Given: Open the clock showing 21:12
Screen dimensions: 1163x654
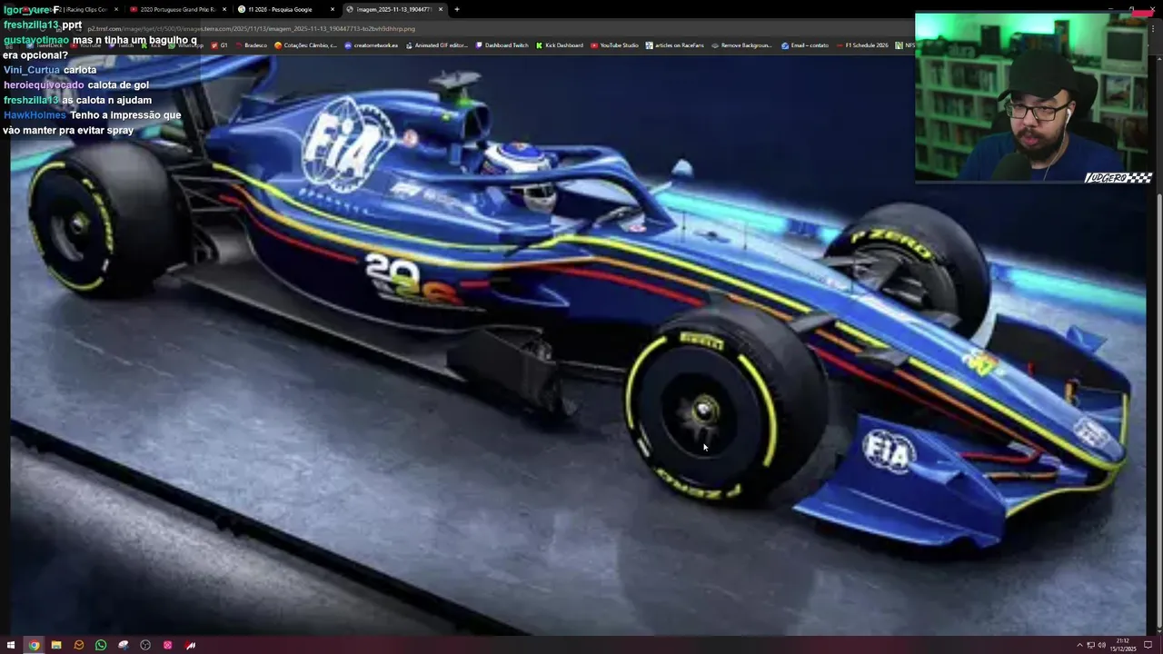Looking at the screenshot, I should 1123,645.
